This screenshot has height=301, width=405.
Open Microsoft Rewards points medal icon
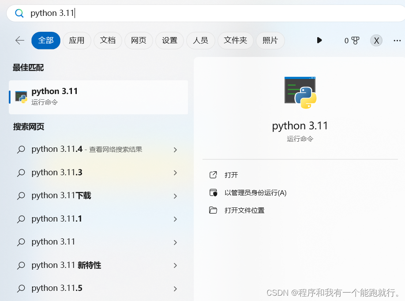coord(351,40)
